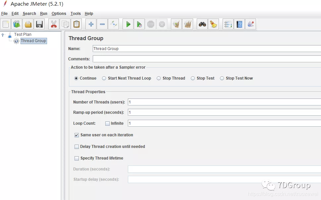Click the greyed Stop icon

(151, 24)
